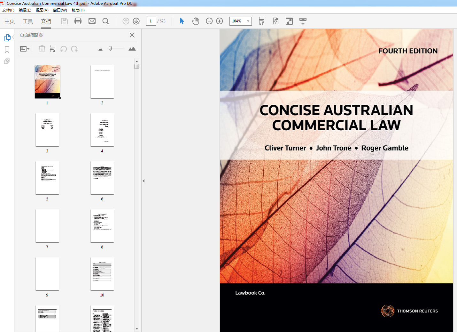The height and width of the screenshot is (332, 457).
Task: Rotate page counterclockwise icon
Action: tap(64, 49)
